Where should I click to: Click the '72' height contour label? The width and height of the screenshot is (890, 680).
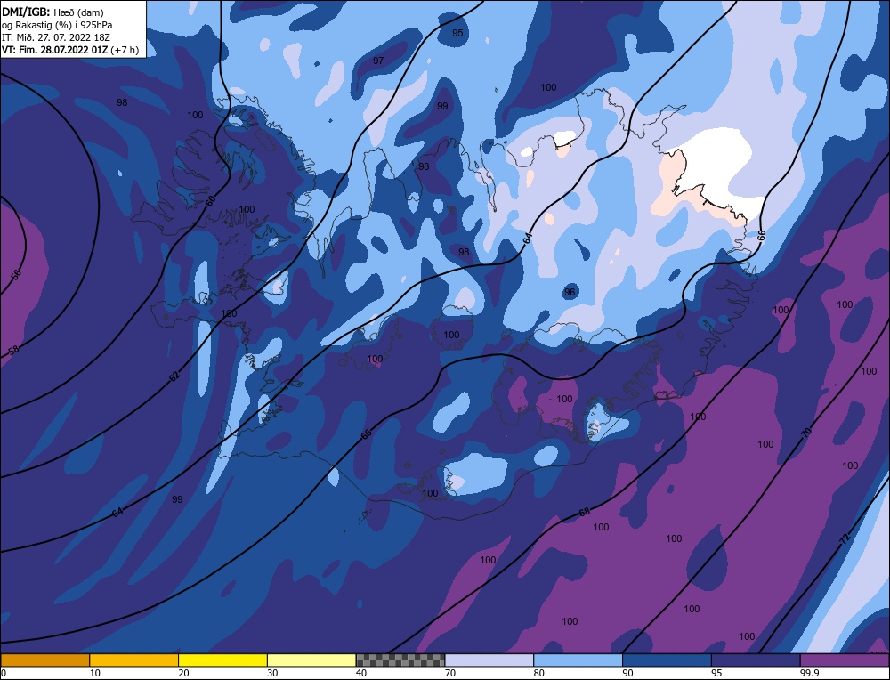click(845, 538)
